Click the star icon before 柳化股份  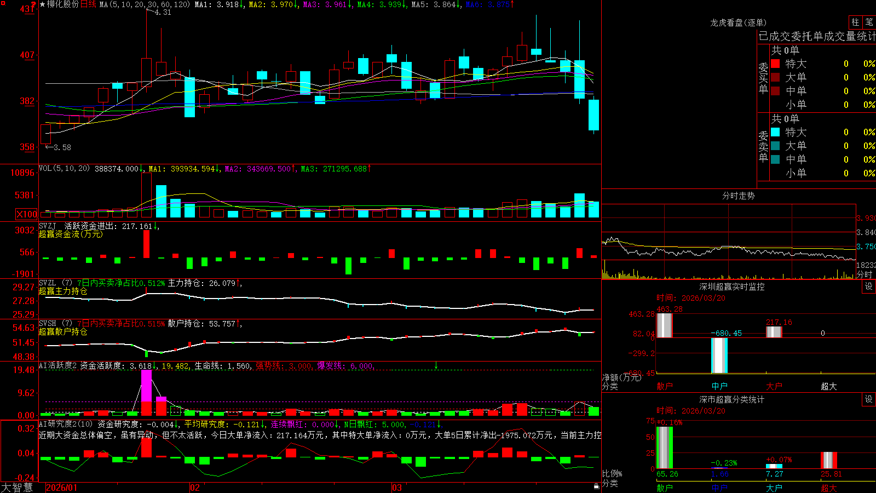pos(43,4)
